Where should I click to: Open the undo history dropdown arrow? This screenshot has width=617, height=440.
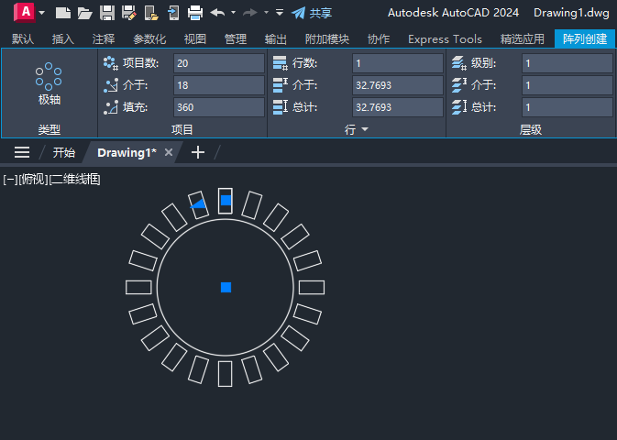pyautogui.click(x=233, y=13)
